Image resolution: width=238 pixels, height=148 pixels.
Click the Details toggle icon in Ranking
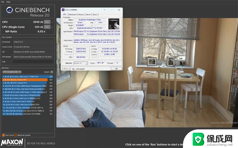52,72
